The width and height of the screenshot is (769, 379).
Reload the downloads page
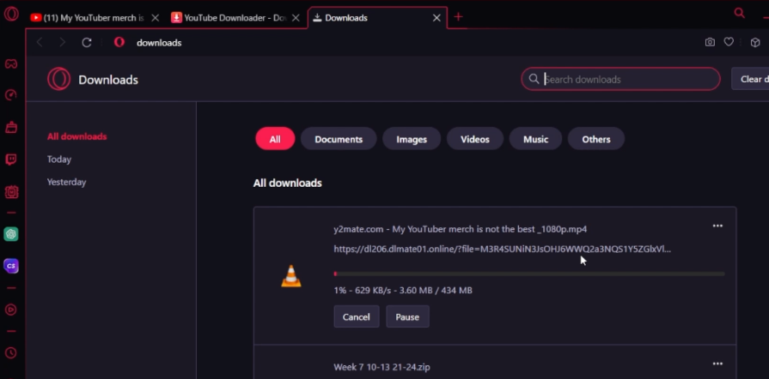(87, 42)
